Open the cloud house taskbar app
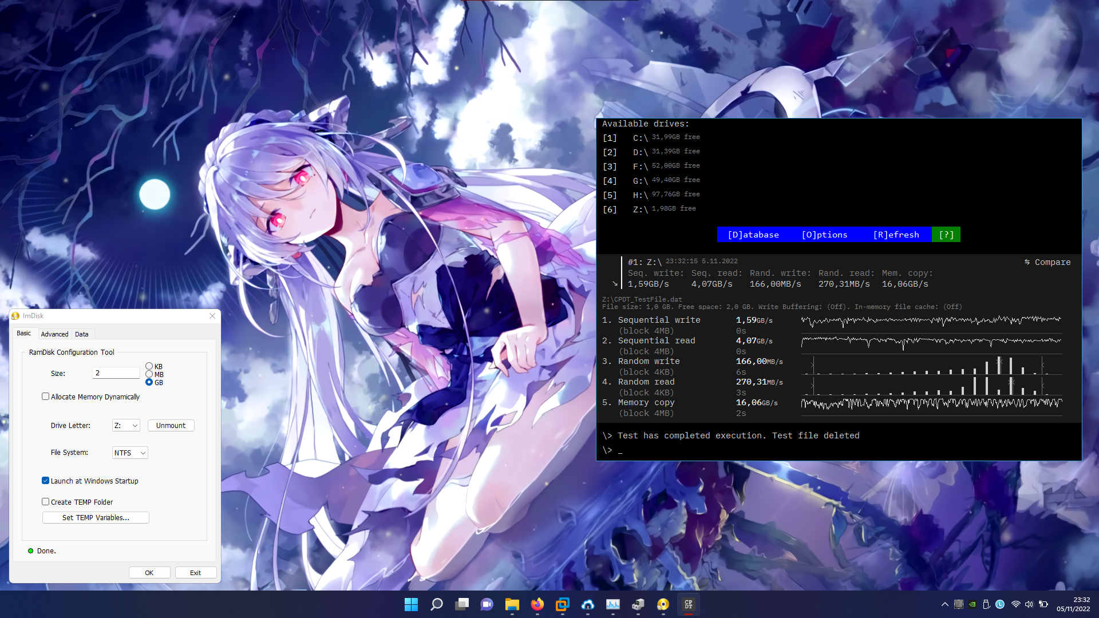 coord(588,604)
